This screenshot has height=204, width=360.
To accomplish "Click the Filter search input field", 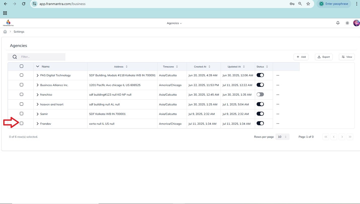I will pyautogui.click(x=42, y=57).
